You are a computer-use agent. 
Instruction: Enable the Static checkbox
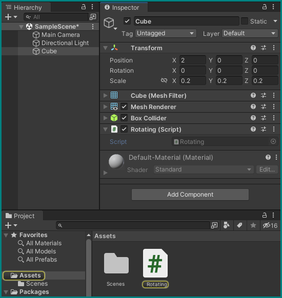pos(245,21)
